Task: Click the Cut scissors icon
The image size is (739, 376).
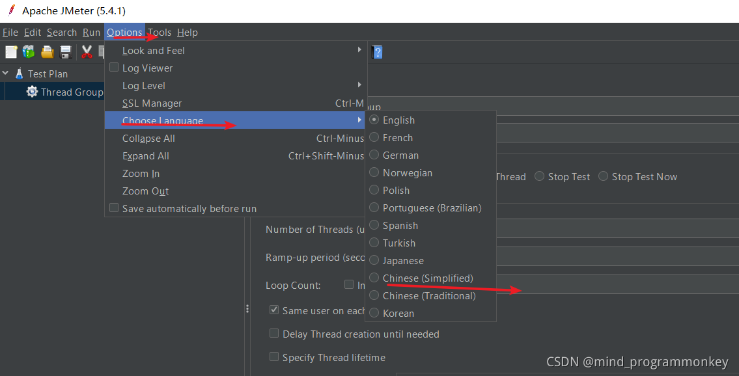Action: 86,52
